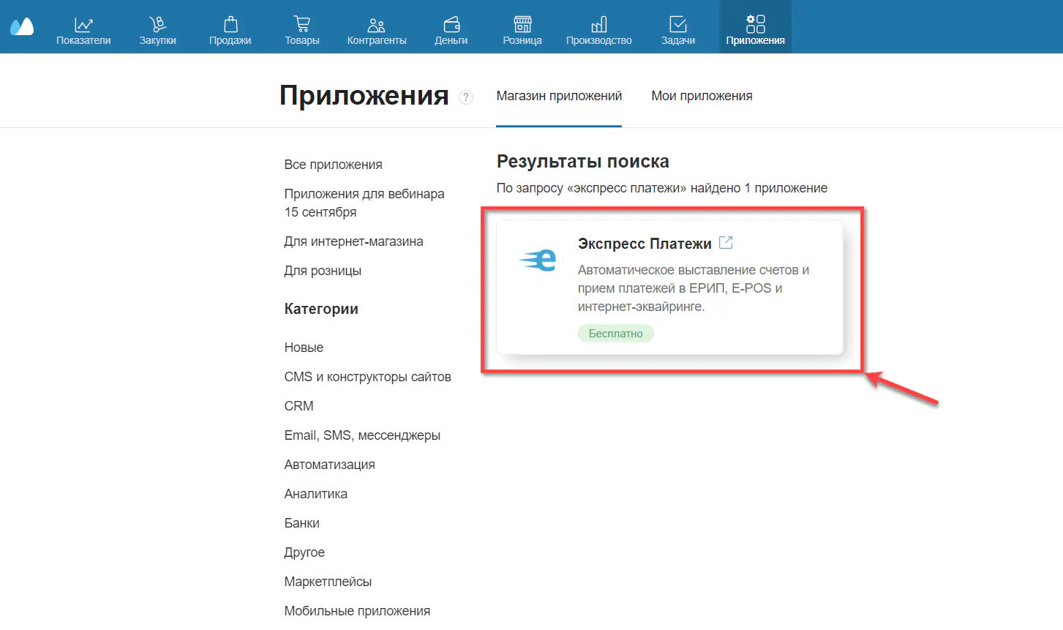Open the Контрагенты people icon

click(377, 20)
